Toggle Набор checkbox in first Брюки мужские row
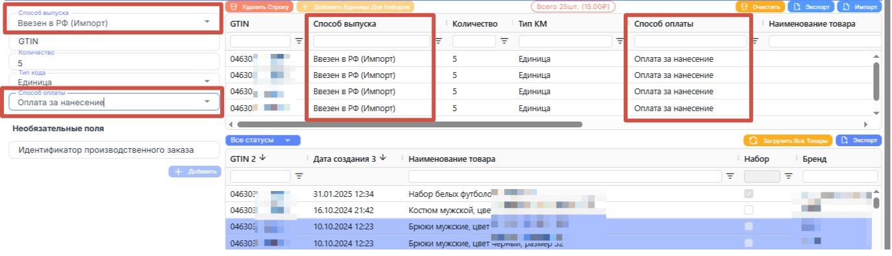This screenshot has width=892, height=256. tap(748, 226)
